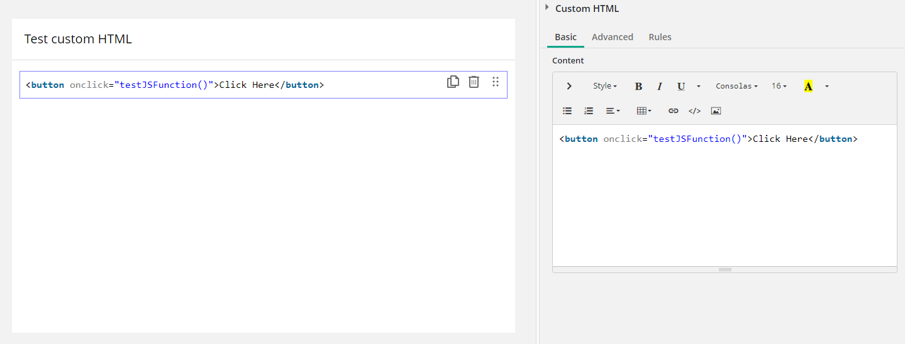Click the toolbar expand chevron icon
905x344 pixels.
click(569, 86)
